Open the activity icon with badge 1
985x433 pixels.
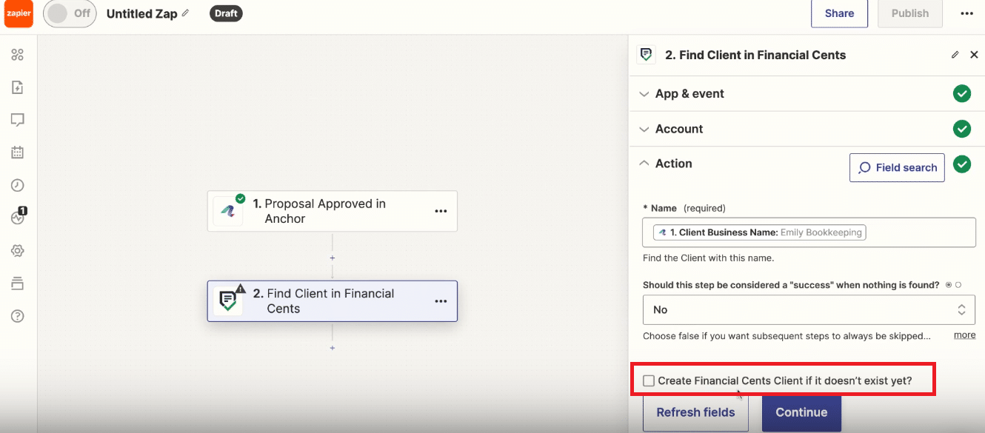click(19, 217)
